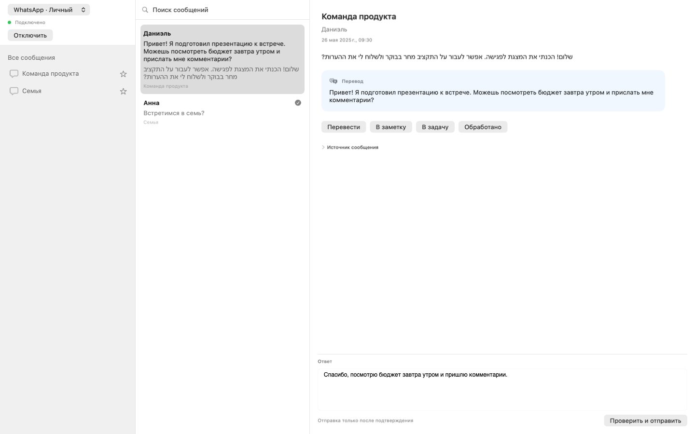The image size is (695, 434).
Task: Click the date 26 мая 2025 г., 09:30
Action: [347, 40]
